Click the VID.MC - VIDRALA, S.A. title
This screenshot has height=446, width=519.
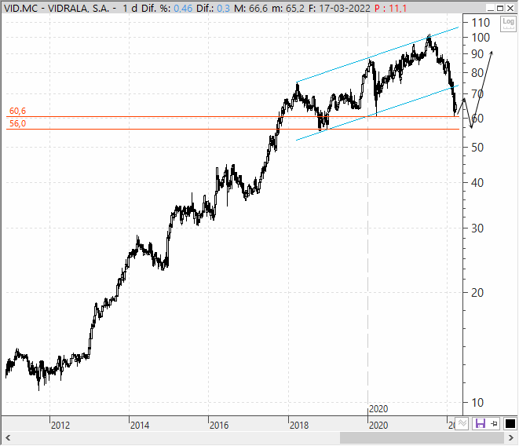[57, 9]
